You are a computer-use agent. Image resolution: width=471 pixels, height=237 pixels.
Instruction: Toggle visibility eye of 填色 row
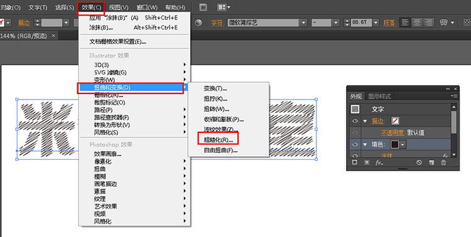(x=355, y=145)
